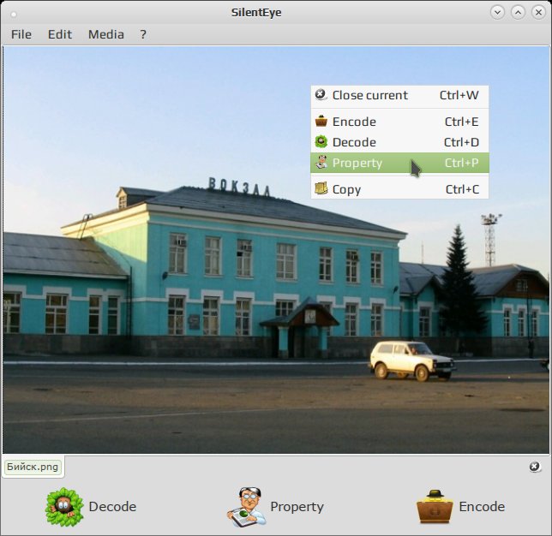The height and width of the screenshot is (536, 552).
Task: Click the Close current icon in context menu
Action: coord(321,95)
